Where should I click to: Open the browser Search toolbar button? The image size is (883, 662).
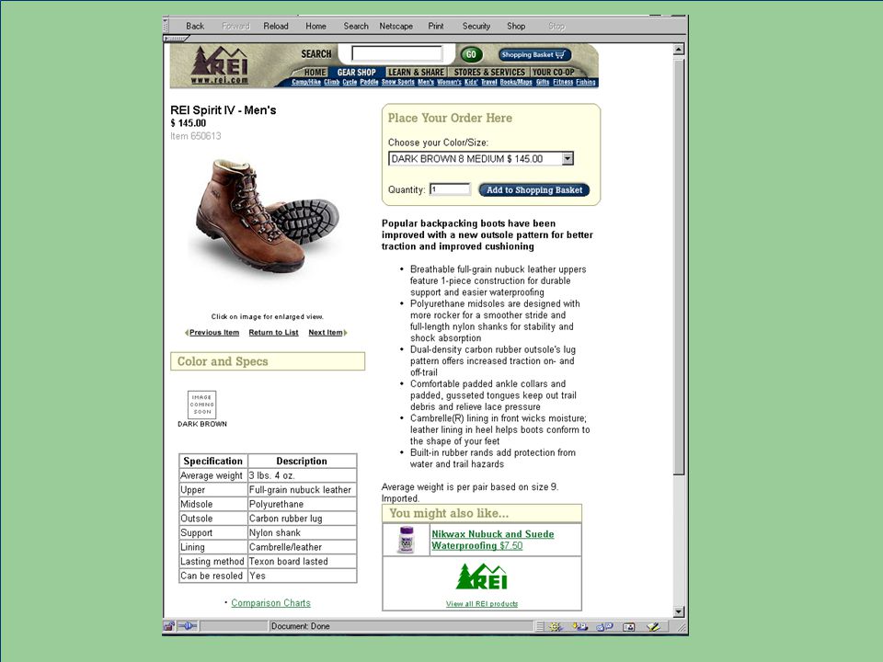[x=356, y=26]
